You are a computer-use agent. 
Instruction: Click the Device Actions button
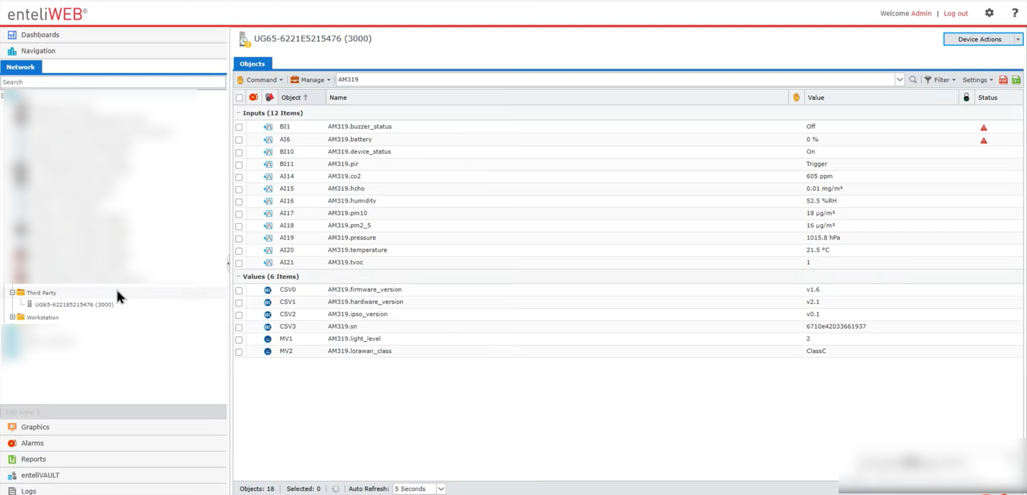tap(979, 39)
